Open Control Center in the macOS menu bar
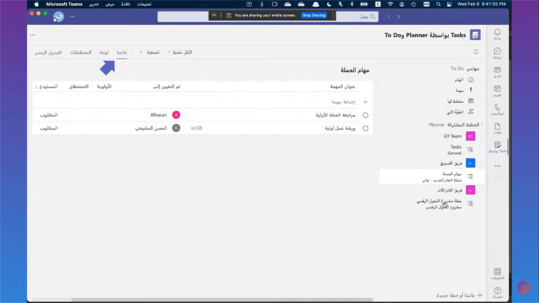The image size is (539, 303). pos(450,4)
